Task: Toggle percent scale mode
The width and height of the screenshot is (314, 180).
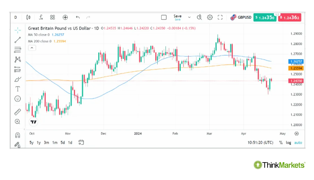Action: [x=281, y=143]
